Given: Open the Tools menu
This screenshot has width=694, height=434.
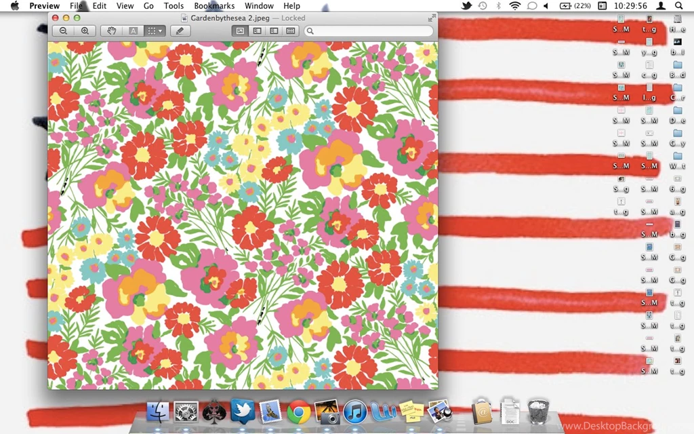Looking at the screenshot, I should [x=173, y=5].
